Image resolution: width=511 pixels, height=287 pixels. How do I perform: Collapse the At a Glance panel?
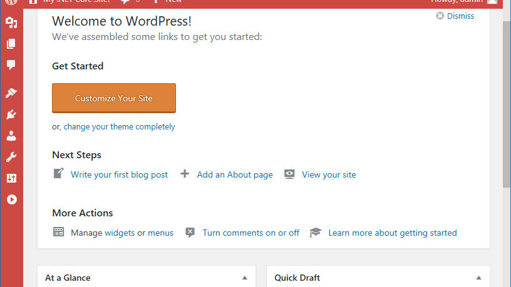tap(245, 278)
